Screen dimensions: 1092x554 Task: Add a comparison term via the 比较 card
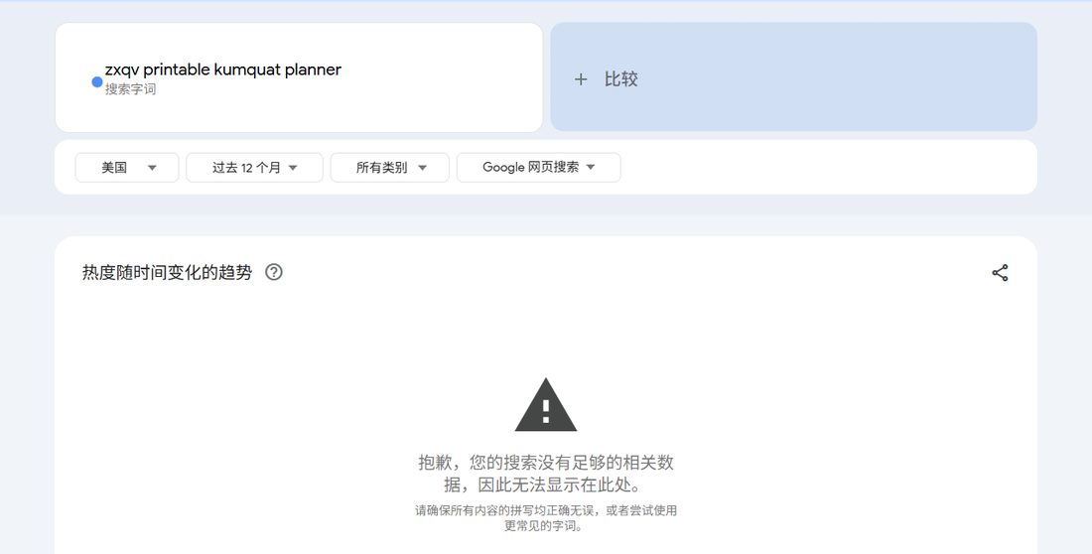(793, 76)
